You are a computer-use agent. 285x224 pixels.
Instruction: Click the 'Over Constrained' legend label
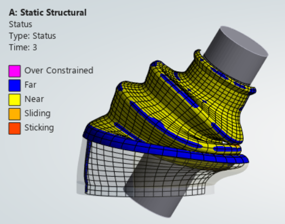(x=59, y=71)
